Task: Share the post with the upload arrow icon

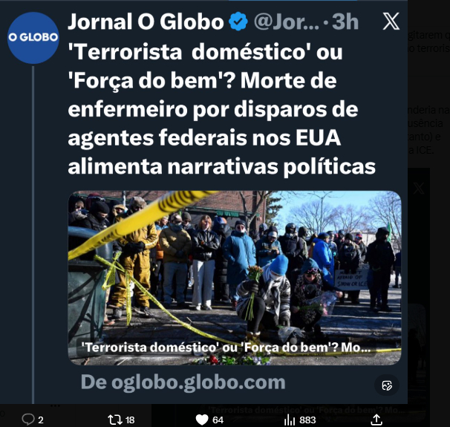Action: [376, 420]
